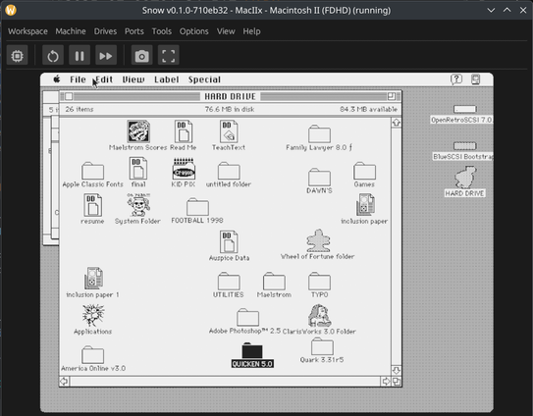
Task: Select the inclusion paper document icon
Action: pyautogui.click(x=365, y=205)
